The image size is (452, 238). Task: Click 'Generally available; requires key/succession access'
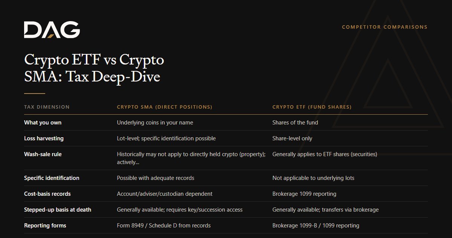coord(180,210)
